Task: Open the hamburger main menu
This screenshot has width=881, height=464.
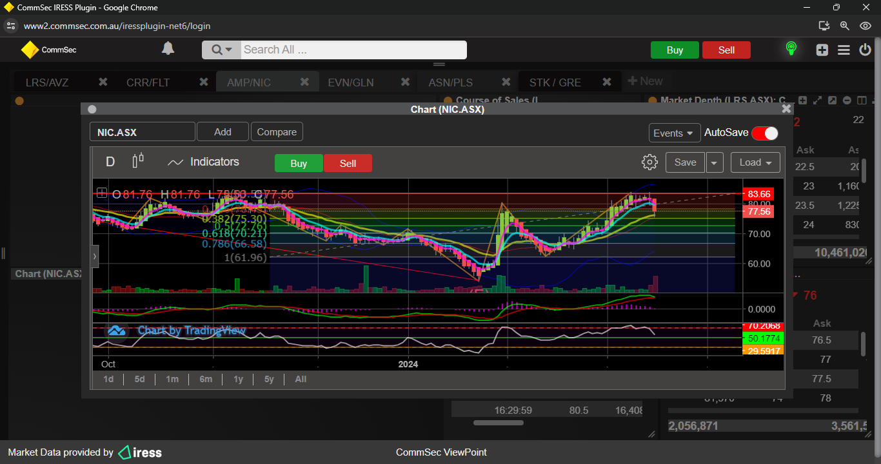Action: 844,50
